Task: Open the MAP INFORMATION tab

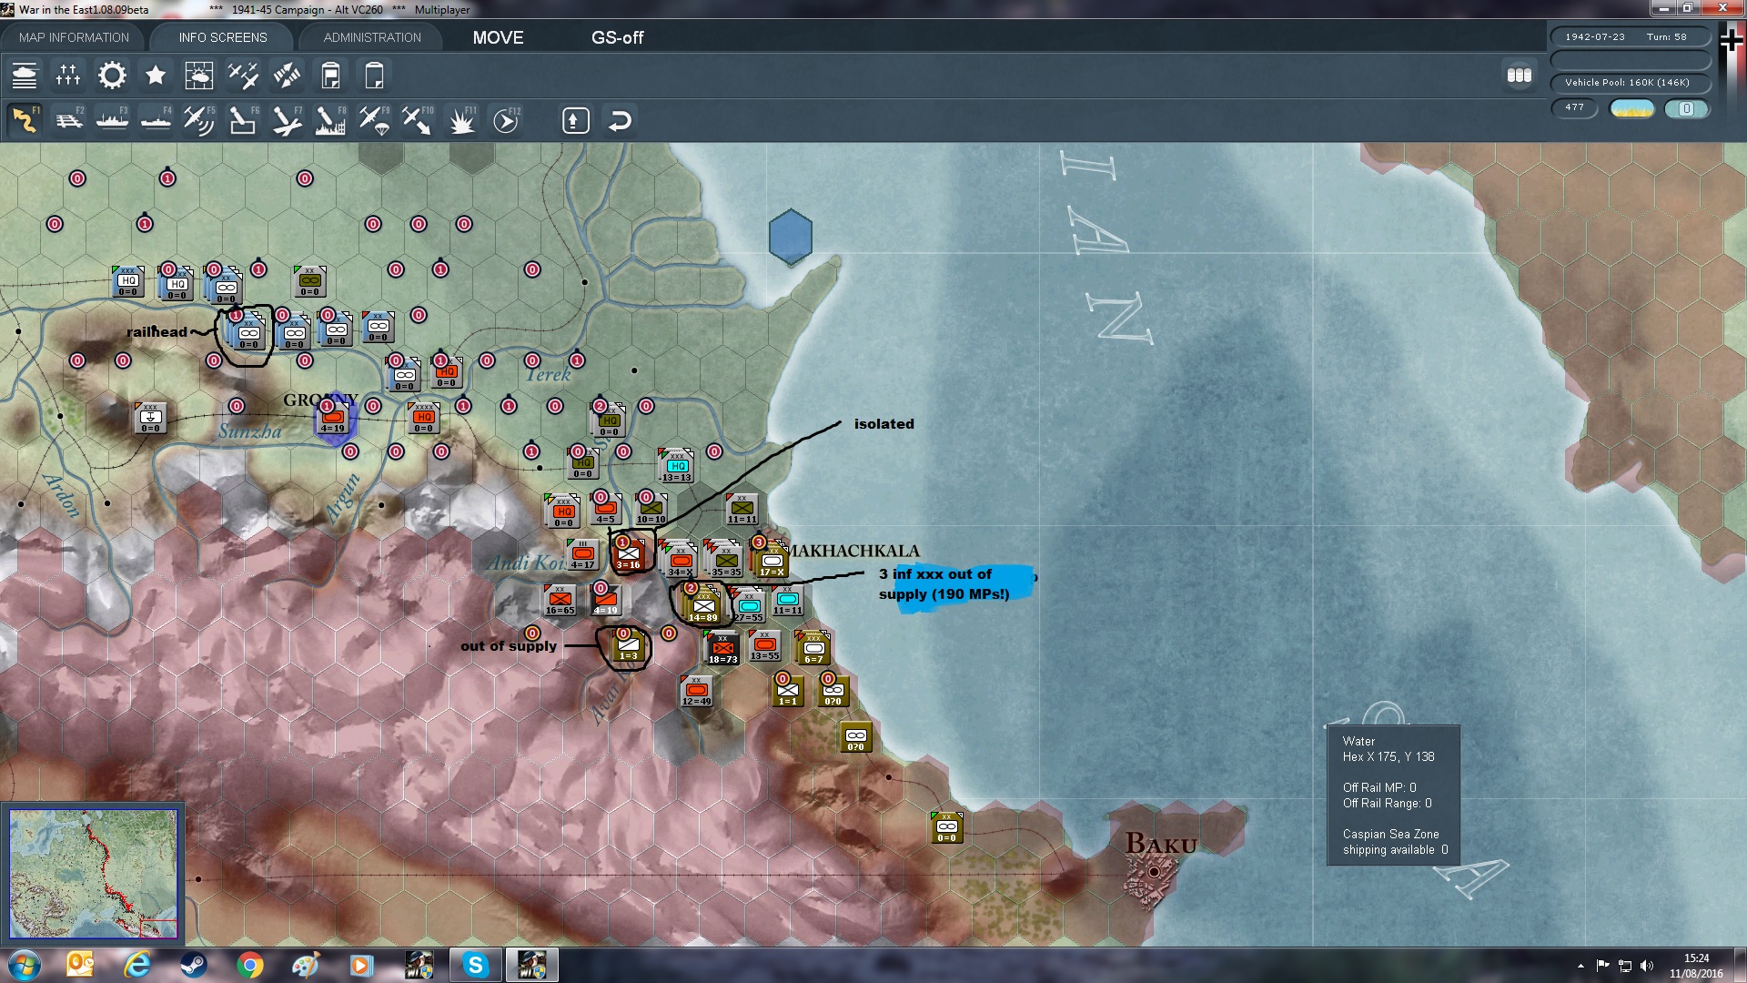Action: (74, 37)
